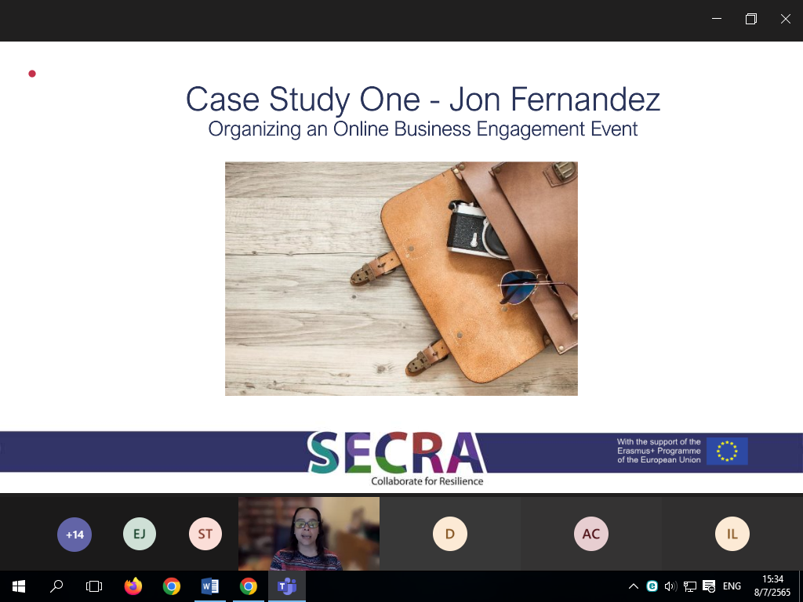The width and height of the screenshot is (803, 602).
Task: Open Task View on the taskbar
Action: tap(94, 586)
